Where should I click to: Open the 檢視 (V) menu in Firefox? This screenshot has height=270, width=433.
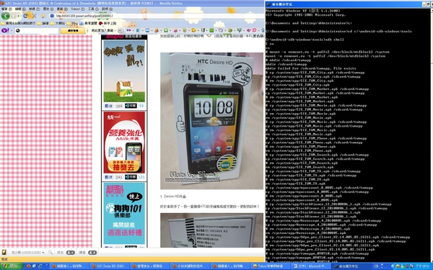pos(35,9)
